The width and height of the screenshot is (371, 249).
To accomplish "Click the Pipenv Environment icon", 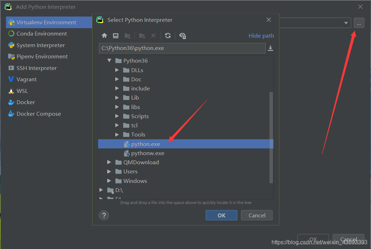I will [x=11, y=57].
